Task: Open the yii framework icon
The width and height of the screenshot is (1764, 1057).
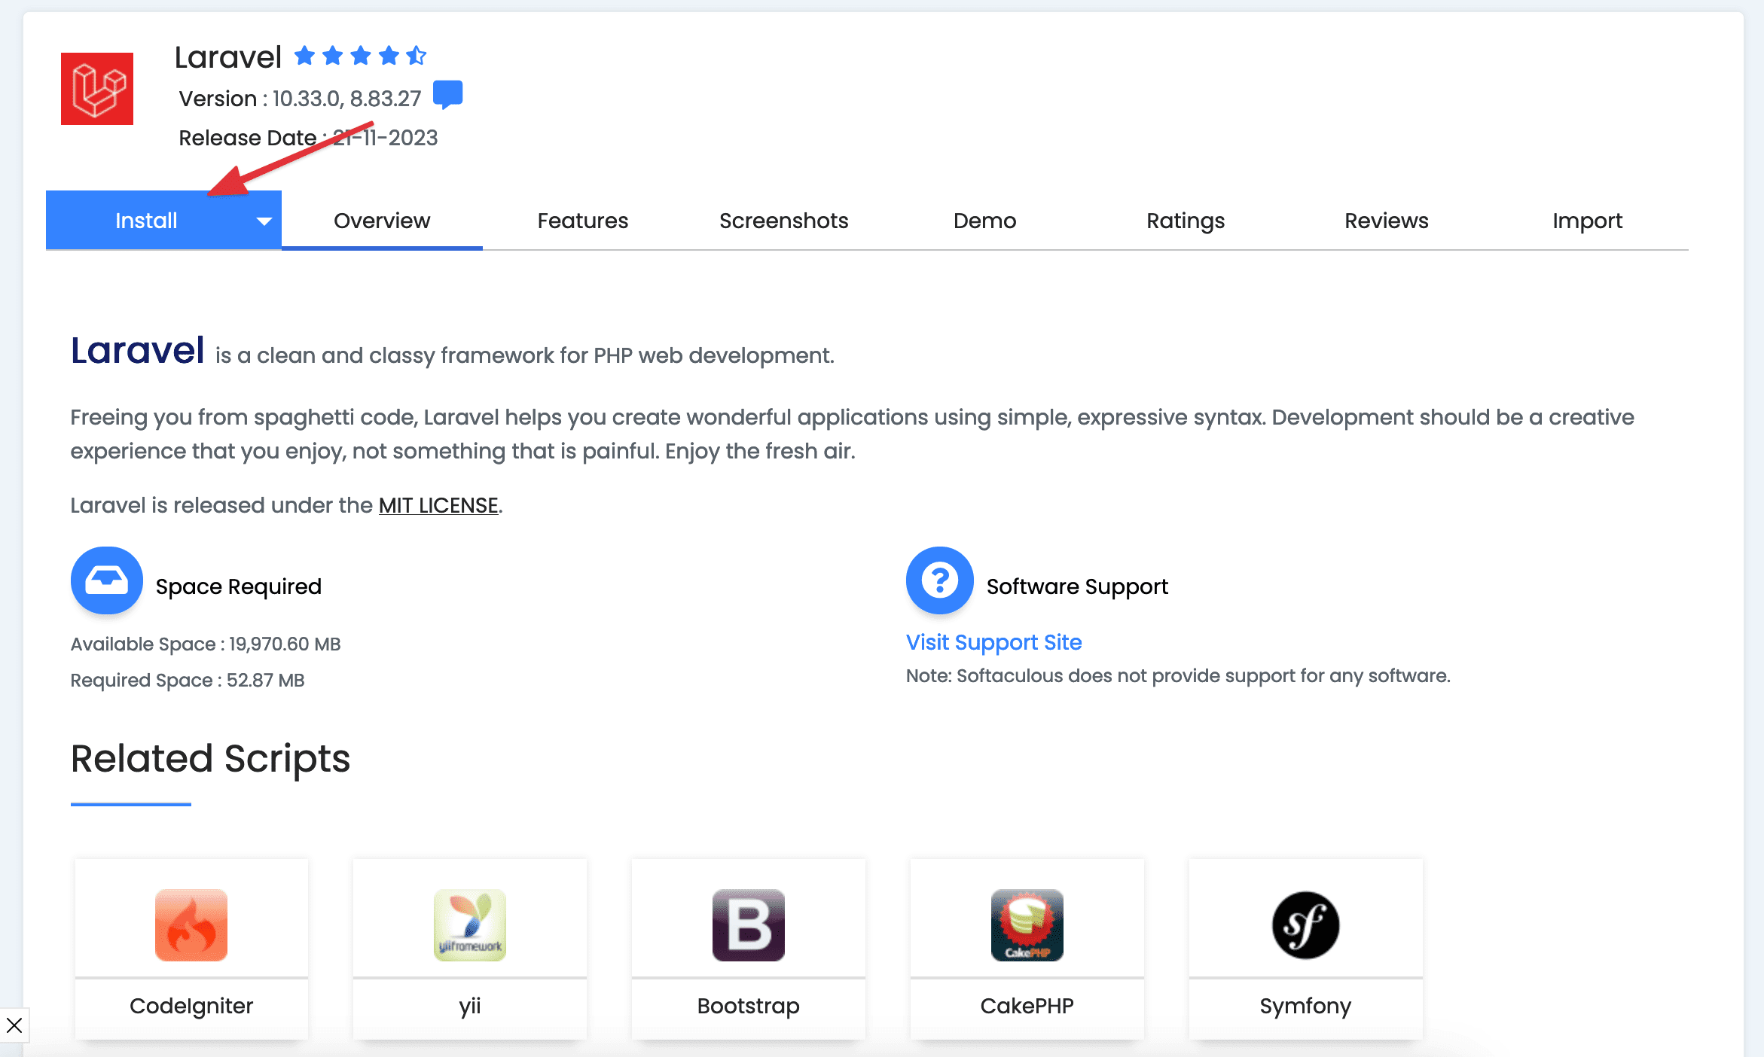Action: (470, 925)
